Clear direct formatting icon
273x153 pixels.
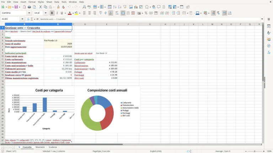[63, 7]
